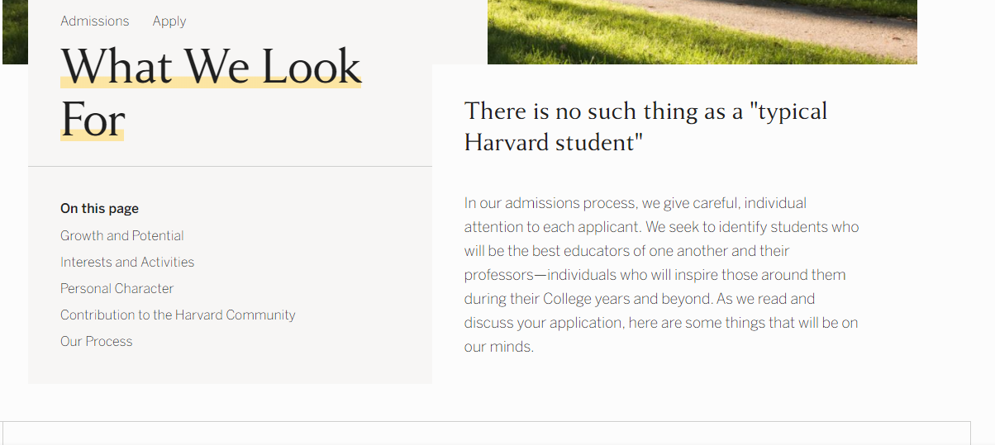Click the highlighted word "For" in the title

coord(92,121)
